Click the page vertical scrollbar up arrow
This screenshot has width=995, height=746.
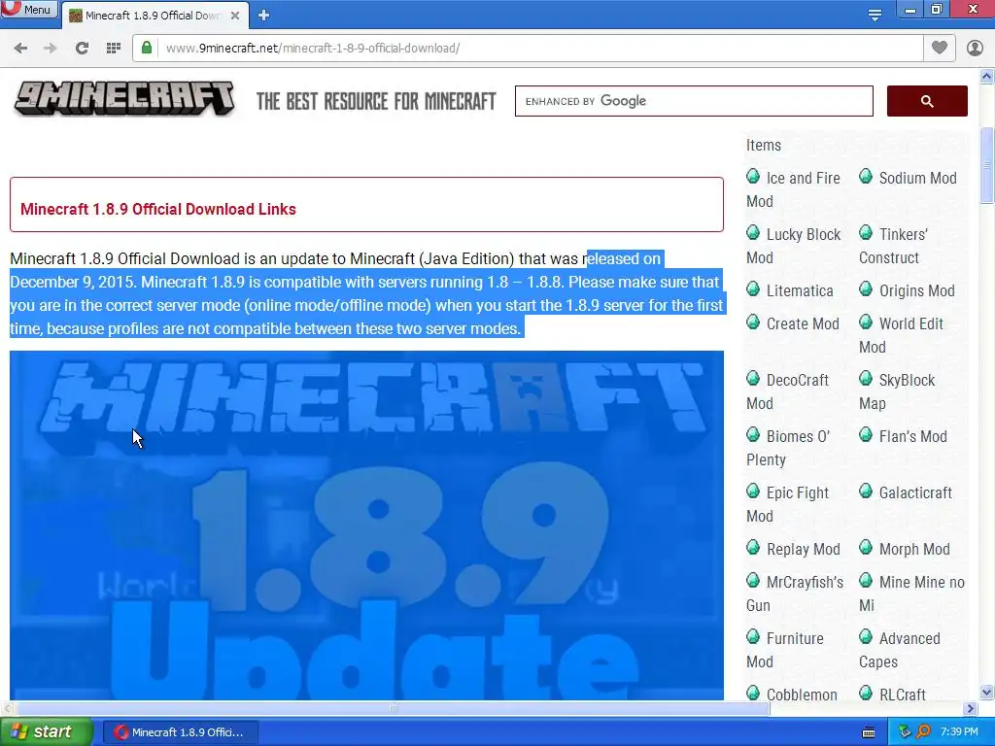tap(987, 77)
